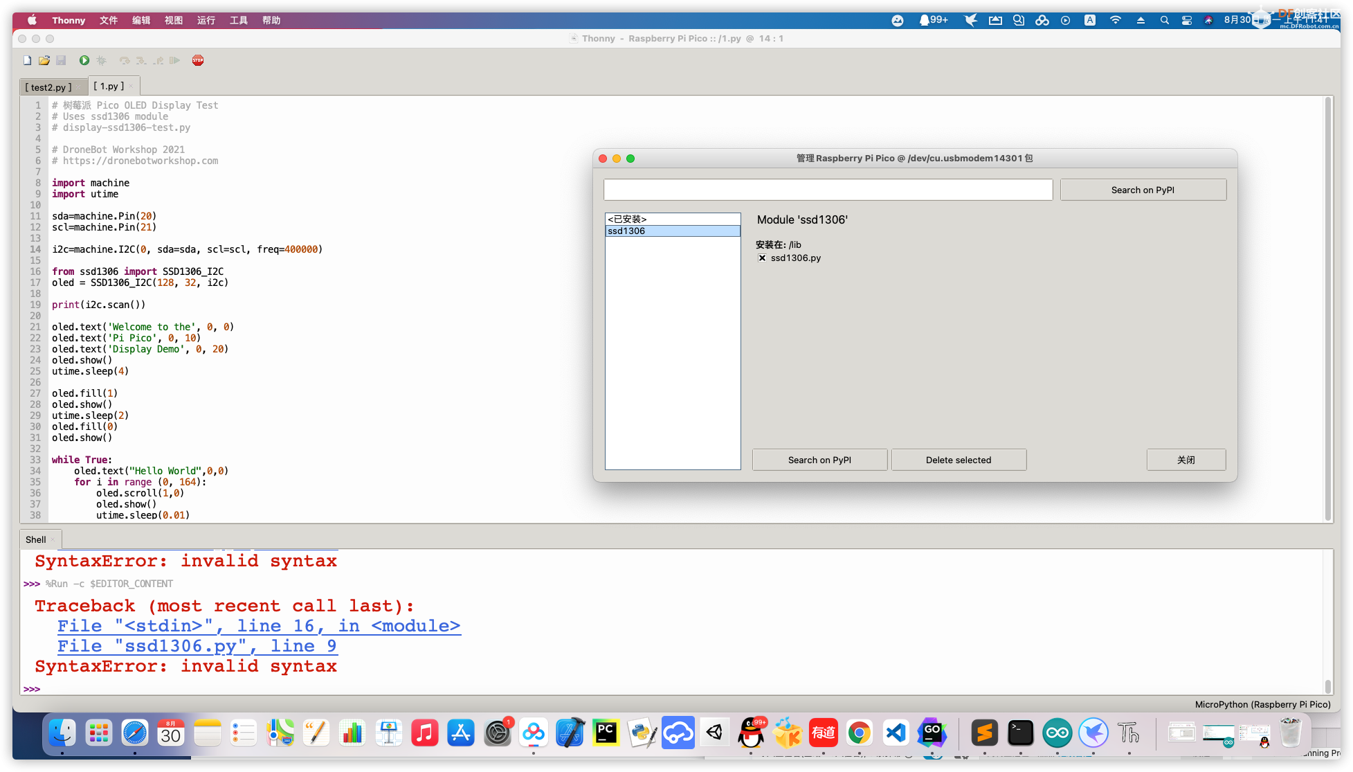Click the Wi-Fi icon in the menu bar

coord(1115,20)
